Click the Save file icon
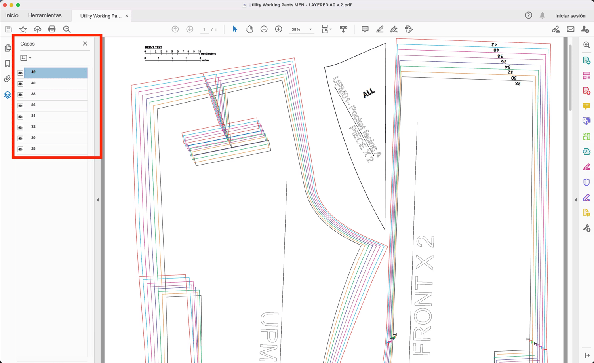 point(8,29)
